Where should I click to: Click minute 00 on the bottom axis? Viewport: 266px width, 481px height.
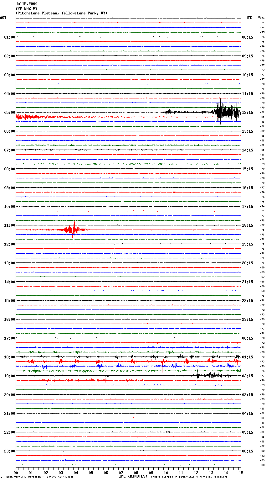pos(16,473)
